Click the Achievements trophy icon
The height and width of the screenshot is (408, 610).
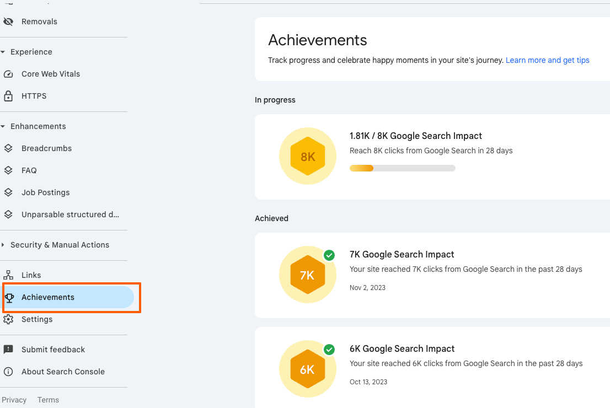point(9,298)
